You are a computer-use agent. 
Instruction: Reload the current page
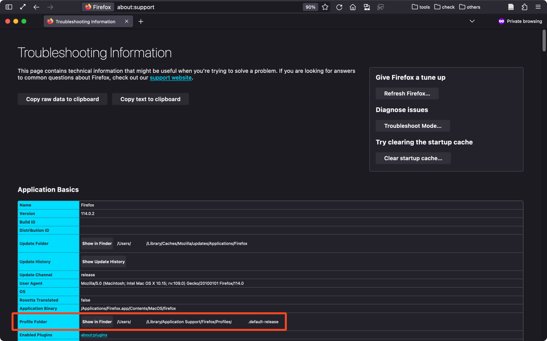(x=339, y=7)
